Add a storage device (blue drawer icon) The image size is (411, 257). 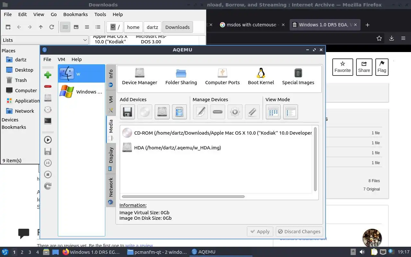point(179,112)
